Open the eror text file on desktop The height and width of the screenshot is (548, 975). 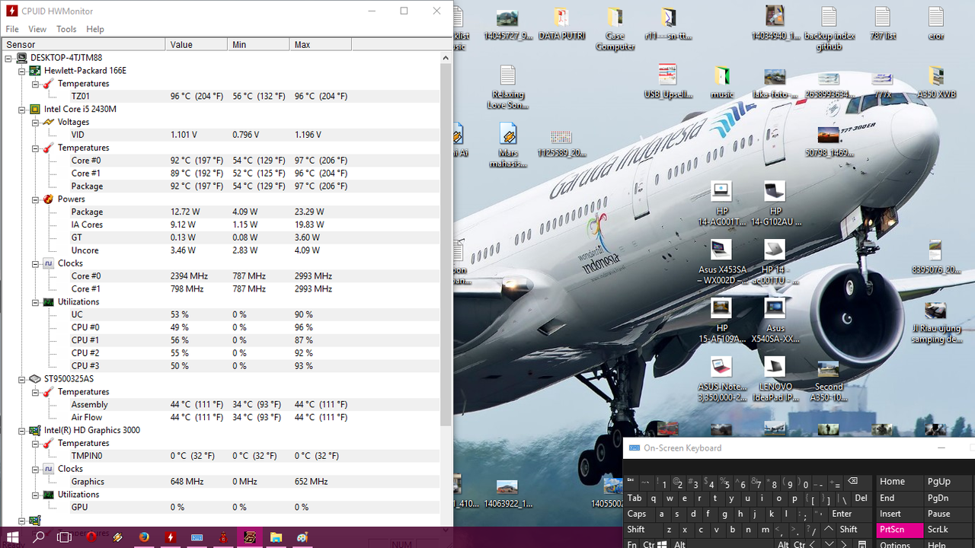click(x=936, y=24)
